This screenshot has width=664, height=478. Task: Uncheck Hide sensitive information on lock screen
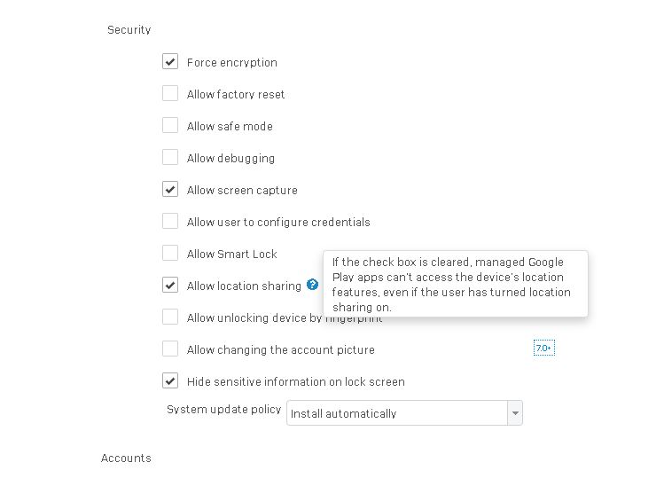tap(170, 380)
